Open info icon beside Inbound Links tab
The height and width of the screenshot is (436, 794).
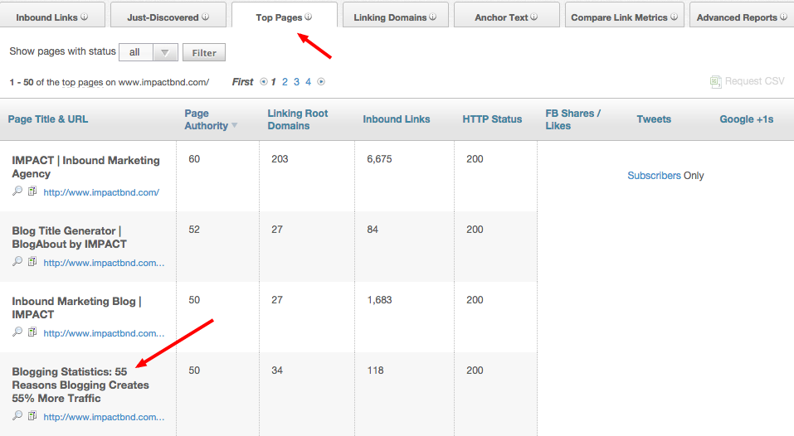(x=84, y=17)
